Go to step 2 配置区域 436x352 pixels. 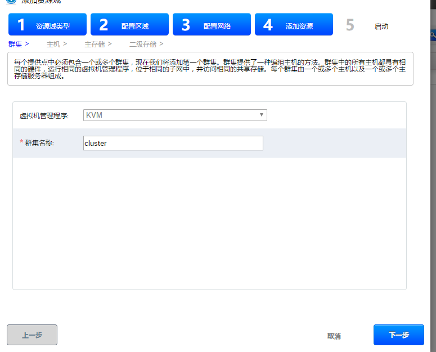click(x=129, y=25)
